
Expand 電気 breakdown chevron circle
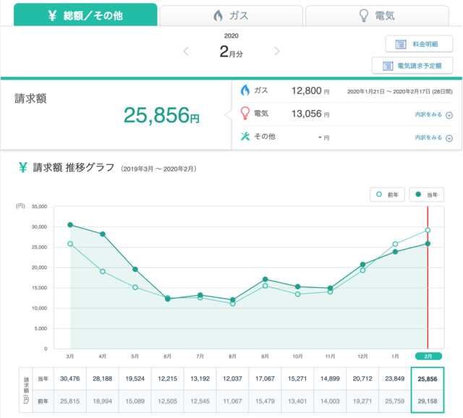point(449,115)
